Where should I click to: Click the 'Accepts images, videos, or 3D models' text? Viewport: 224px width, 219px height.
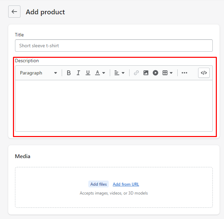click(114, 193)
